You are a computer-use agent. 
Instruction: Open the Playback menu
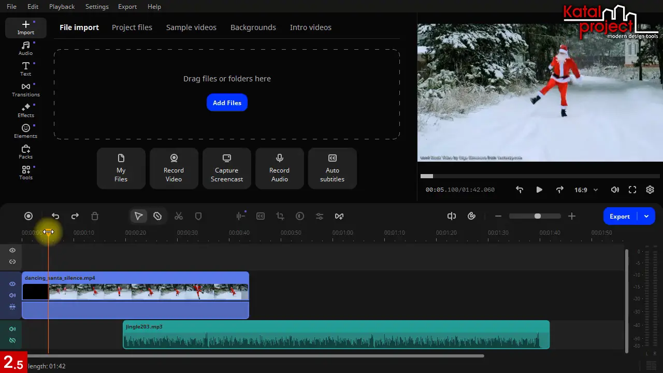[x=62, y=7]
